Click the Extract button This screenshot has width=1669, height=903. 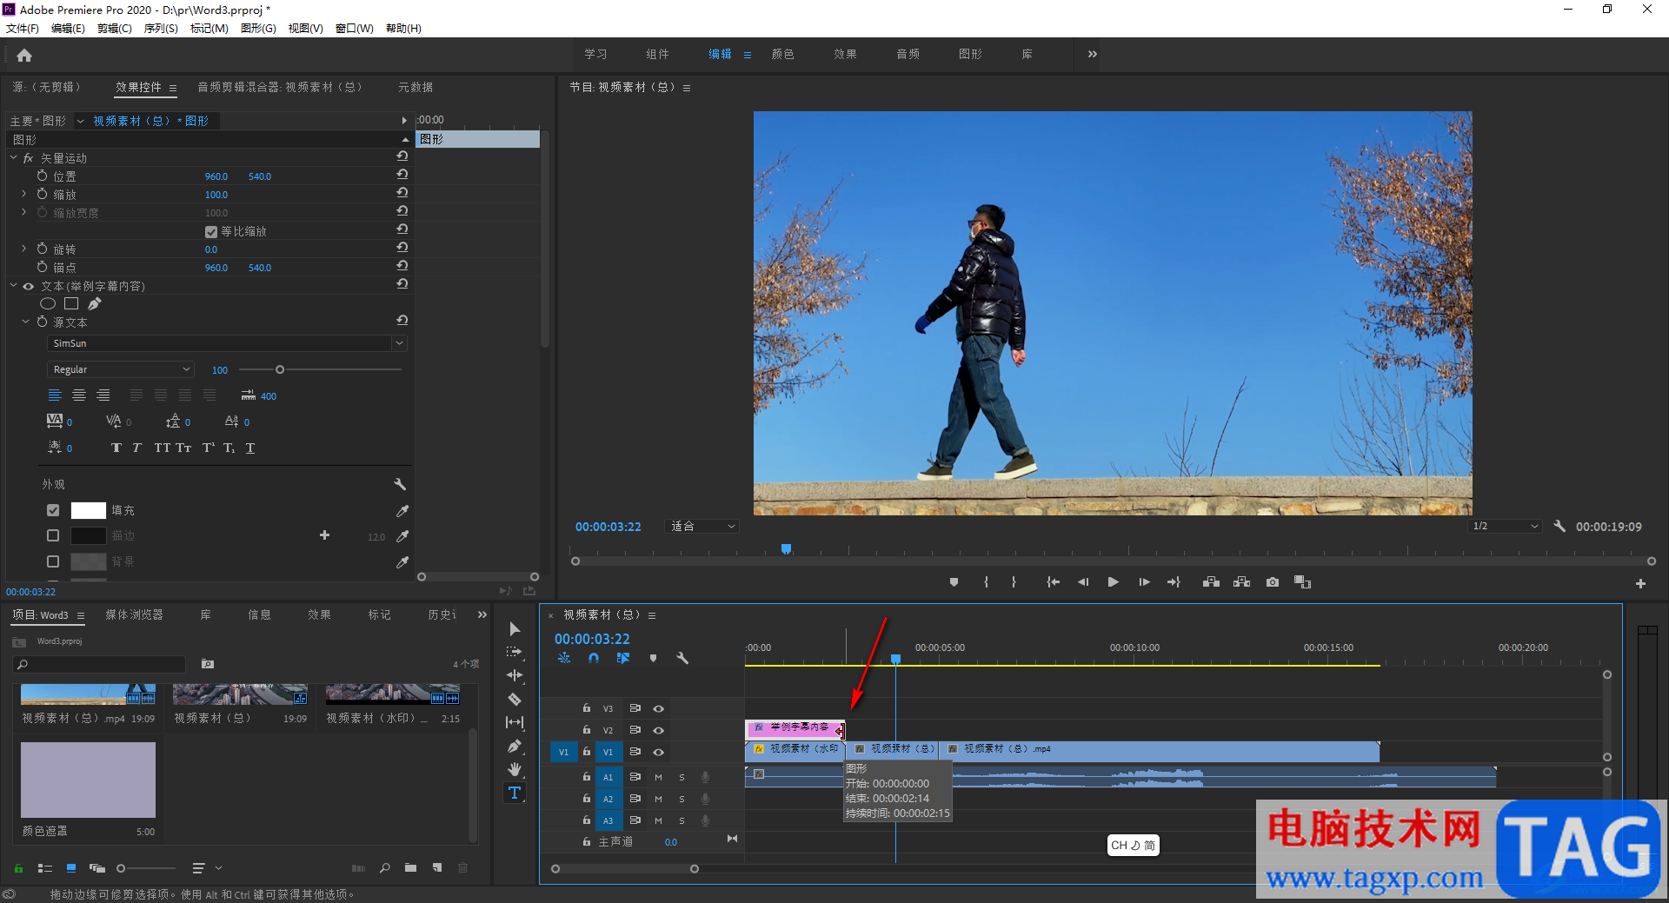1241,582
